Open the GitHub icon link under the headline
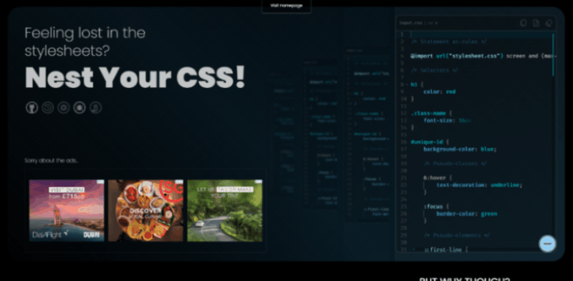 32,108
